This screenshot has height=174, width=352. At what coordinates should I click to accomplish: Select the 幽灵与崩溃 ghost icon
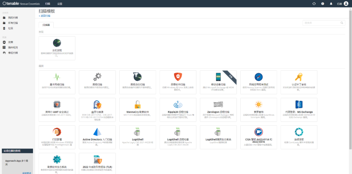click(x=97, y=104)
